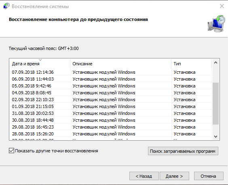Close the System Restore window
The width and height of the screenshot is (228, 185).
(x=222, y=6)
